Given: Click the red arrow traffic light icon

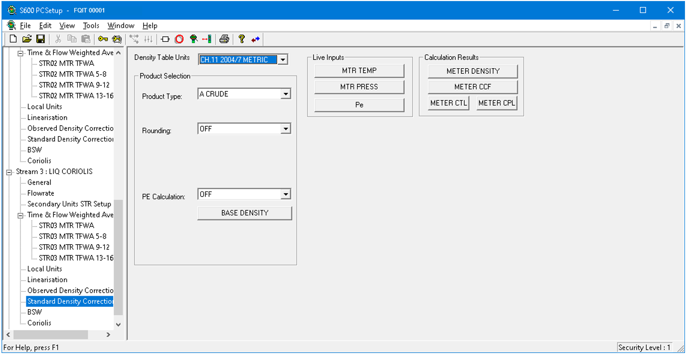Looking at the screenshot, I should 207,39.
